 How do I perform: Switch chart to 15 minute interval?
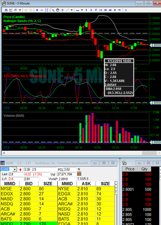tap(101, 10)
